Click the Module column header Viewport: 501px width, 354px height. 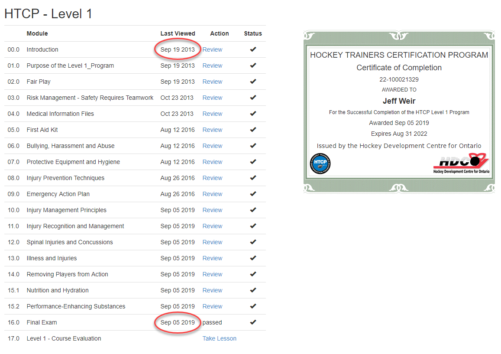pos(37,33)
